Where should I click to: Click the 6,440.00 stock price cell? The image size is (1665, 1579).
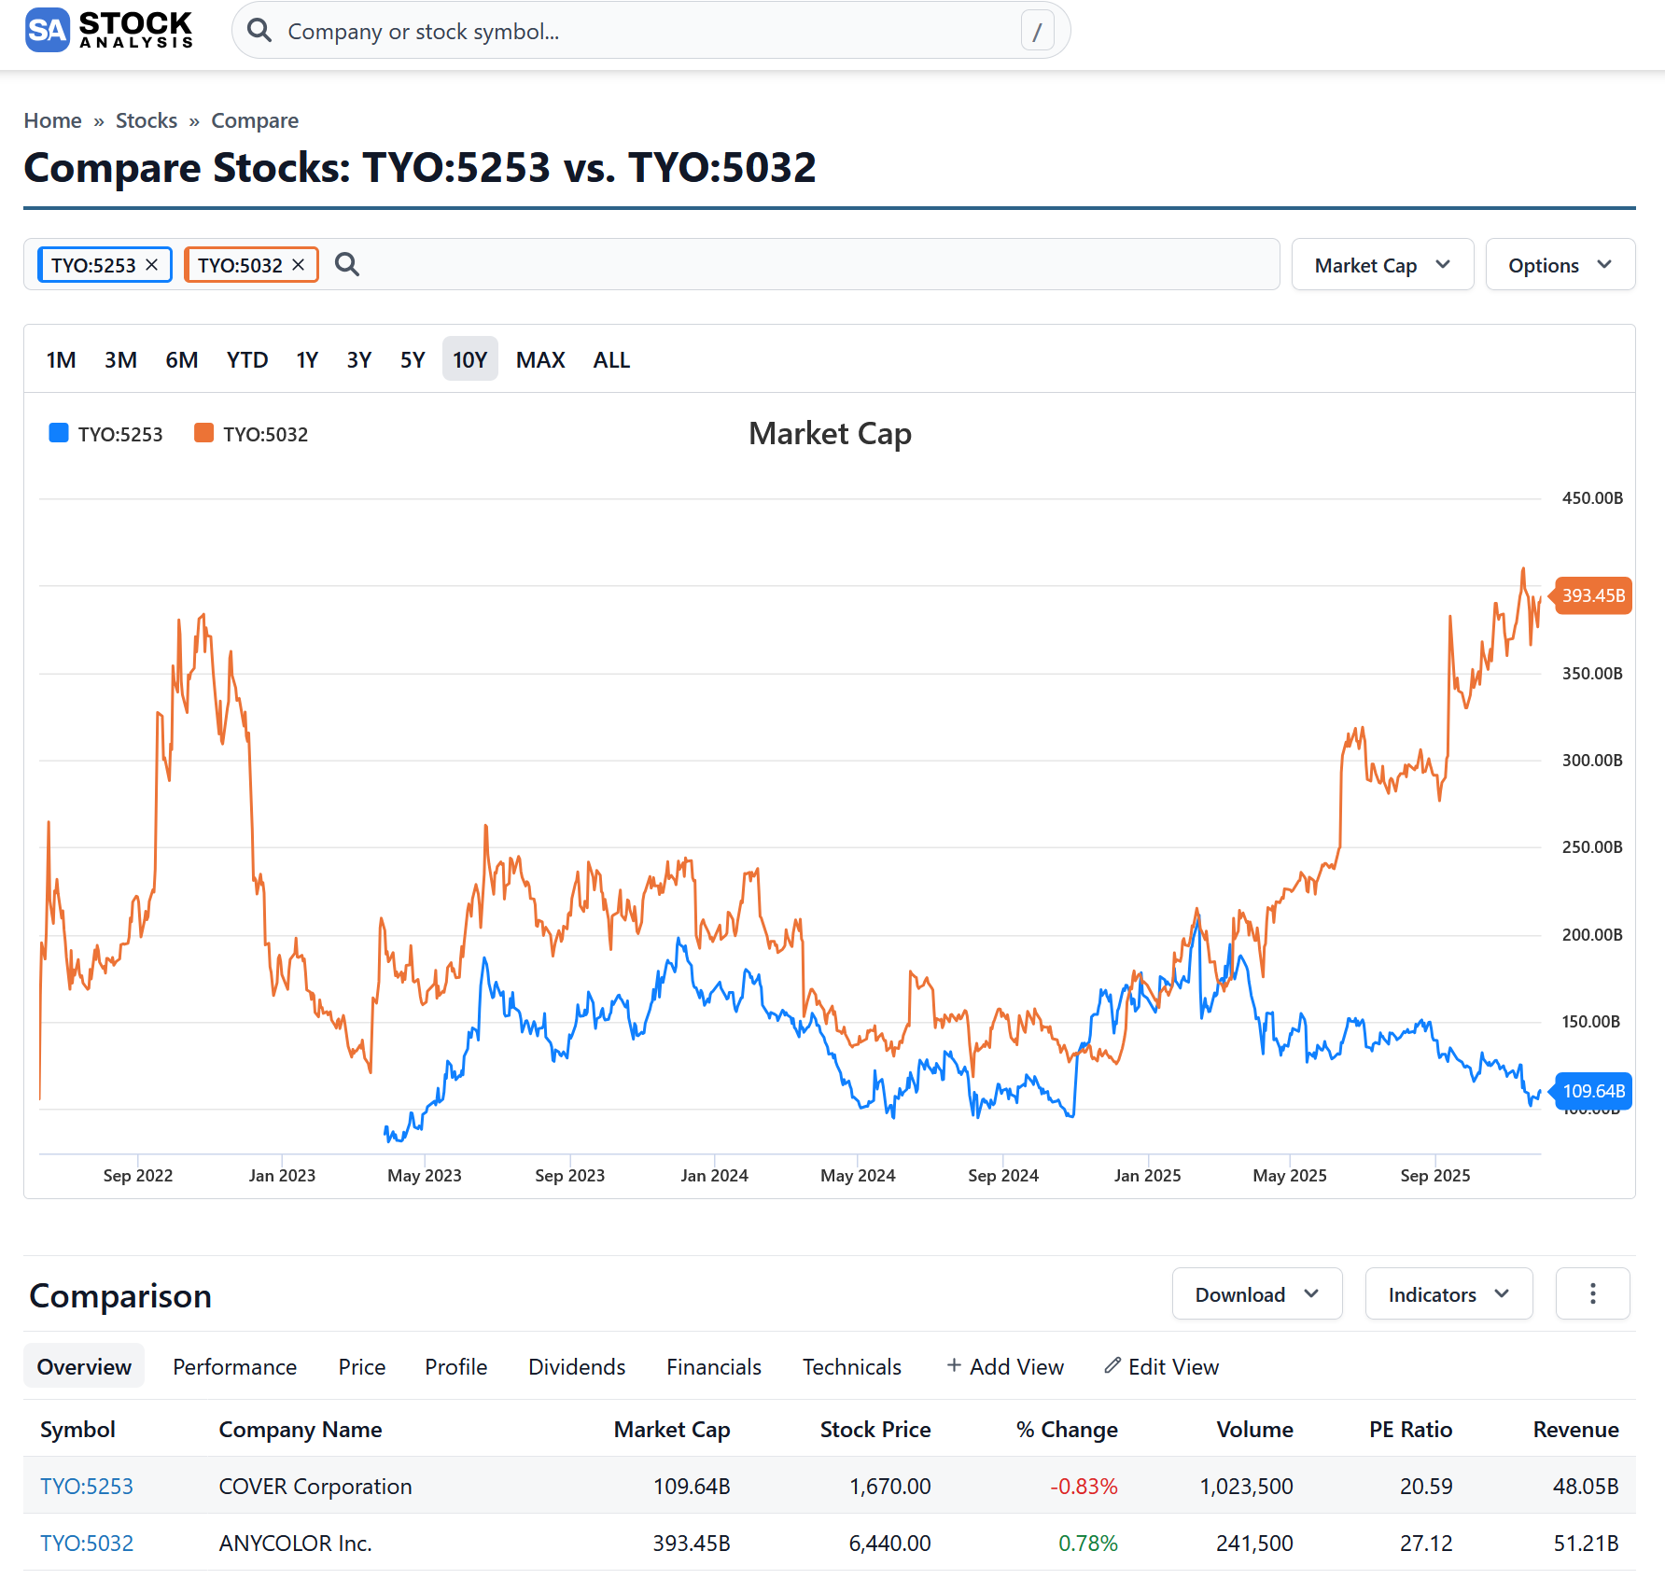[x=890, y=1543]
